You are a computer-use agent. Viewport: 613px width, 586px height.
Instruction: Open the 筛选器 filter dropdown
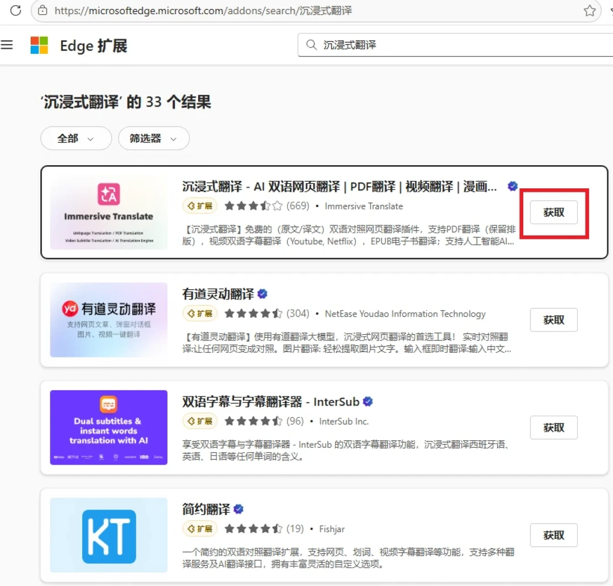[x=154, y=138]
